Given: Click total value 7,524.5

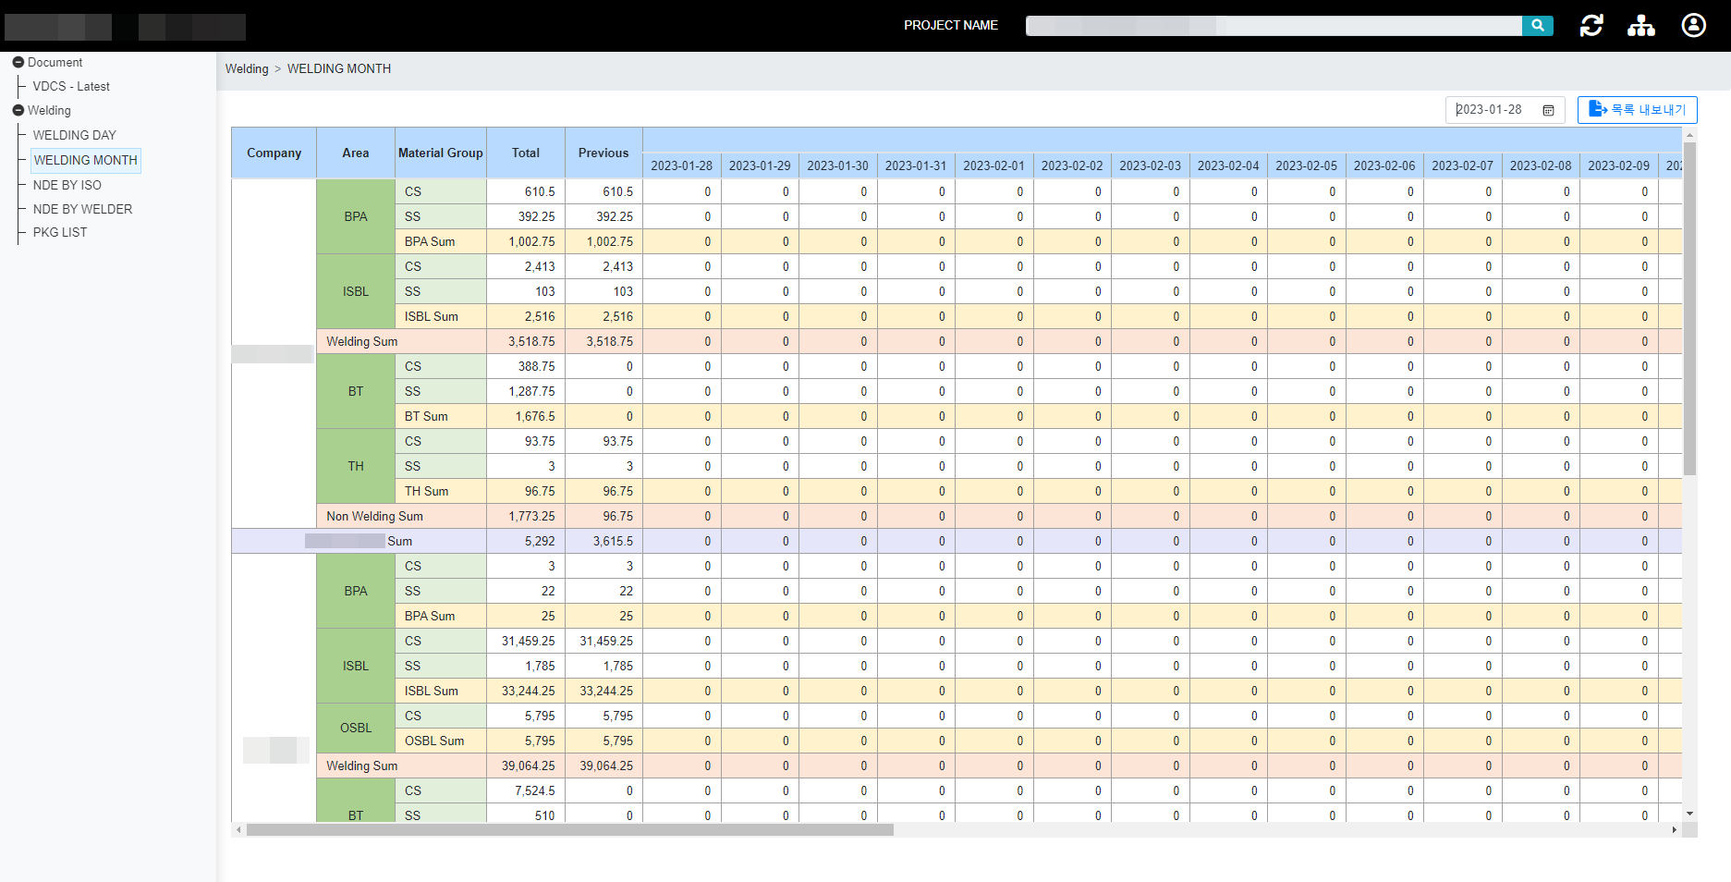Looking at the screenshot, I should click(535, 790).
